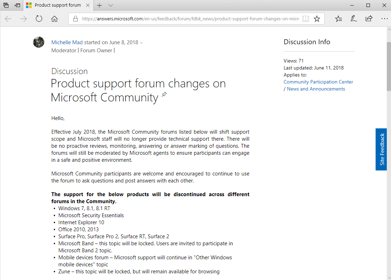Show tab previews chevron
This screenshot has height=280, width=391.
[x=111, y=5]
